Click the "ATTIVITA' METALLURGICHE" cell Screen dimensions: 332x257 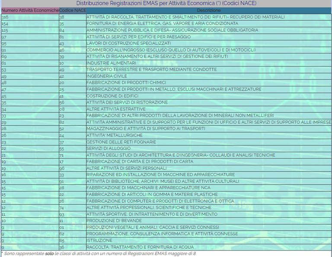pyautogui.click(x=112, y=135)
